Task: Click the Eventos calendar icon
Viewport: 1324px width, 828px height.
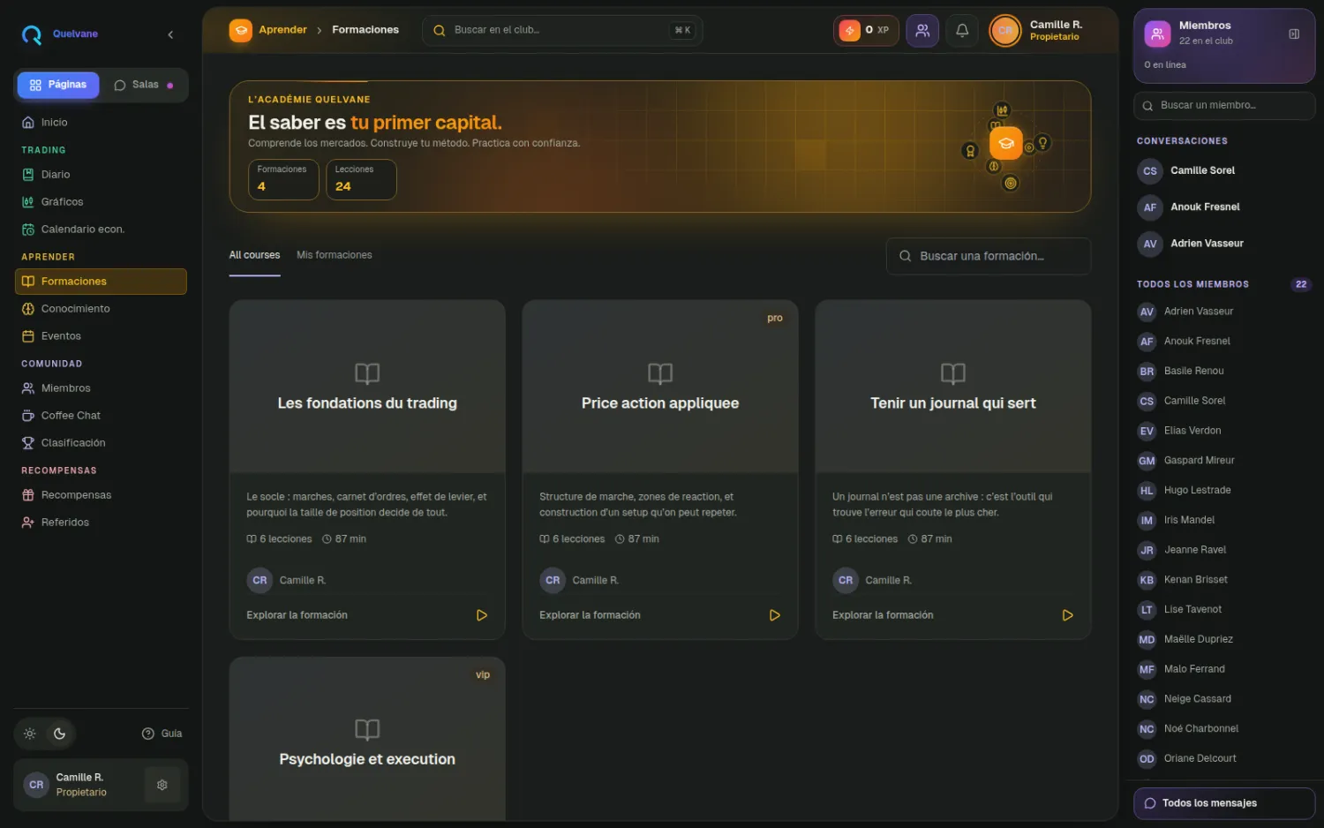Action: click(28, 336)
